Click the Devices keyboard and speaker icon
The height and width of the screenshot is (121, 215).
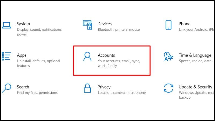pyautogui.click(x=88, y=25)
